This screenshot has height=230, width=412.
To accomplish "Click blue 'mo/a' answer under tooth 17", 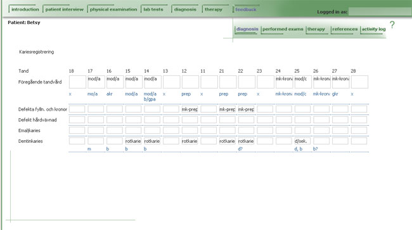I will tap(93, 94).
